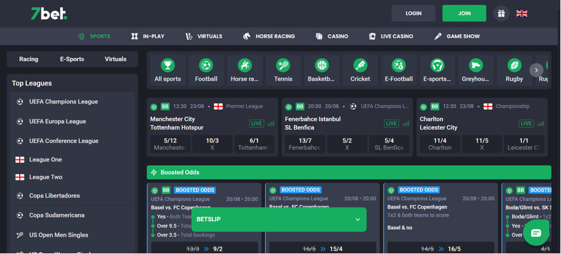Open the Horse Racing menu

269,37
